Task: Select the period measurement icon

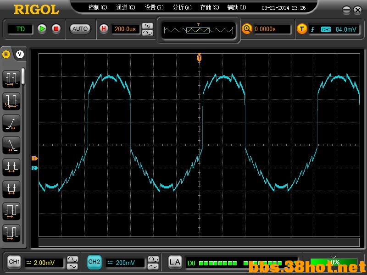Action: [11, 79]
